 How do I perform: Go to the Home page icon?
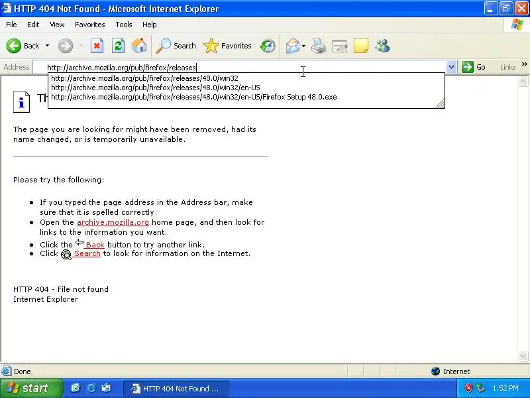(x=139, y=46)
